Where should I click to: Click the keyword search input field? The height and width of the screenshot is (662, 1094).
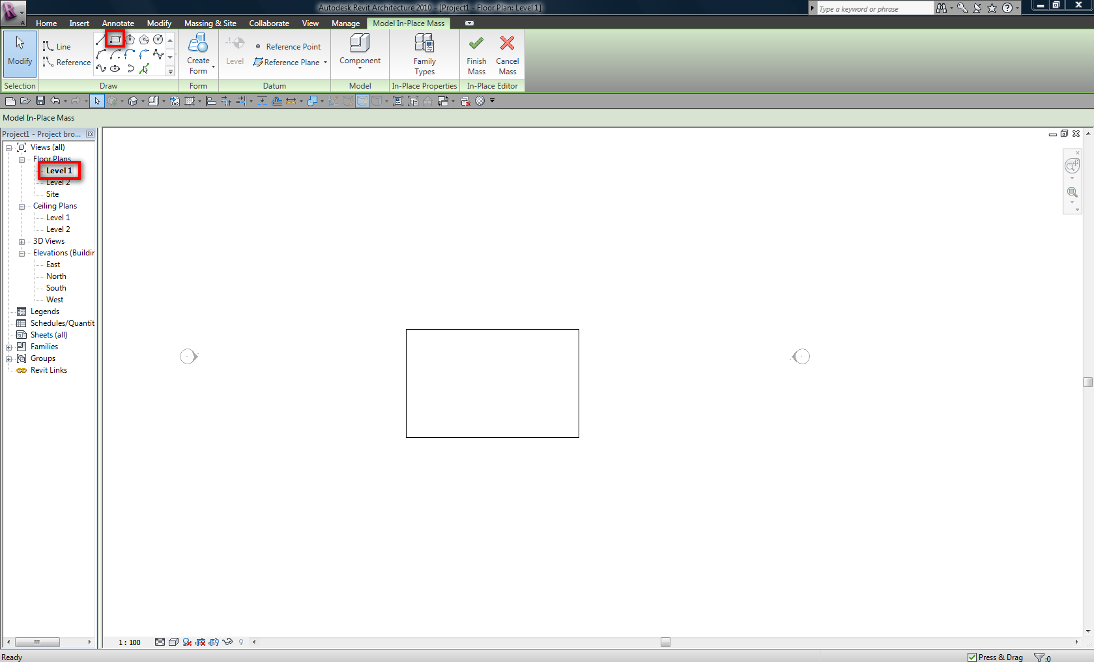874,8
